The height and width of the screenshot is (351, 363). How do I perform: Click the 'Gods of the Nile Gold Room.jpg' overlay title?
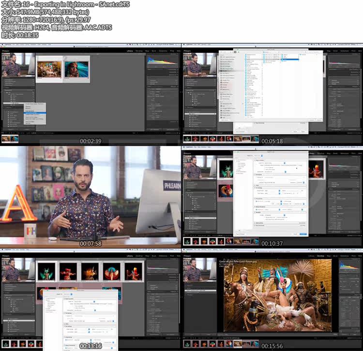[238, 261]
